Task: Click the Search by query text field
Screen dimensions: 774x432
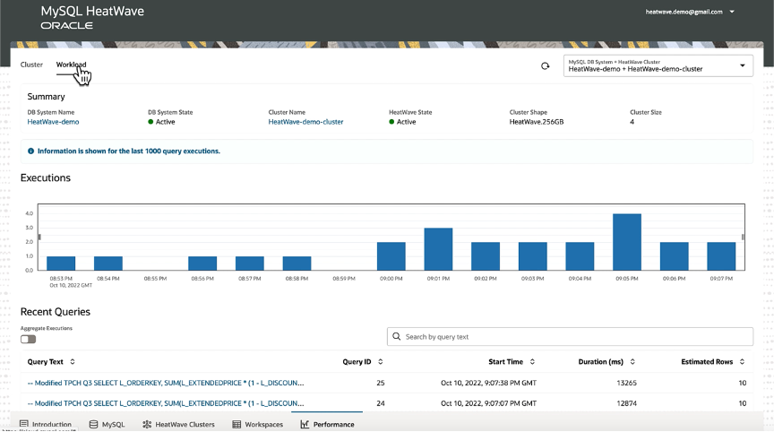Action: [x=570, y=337]
